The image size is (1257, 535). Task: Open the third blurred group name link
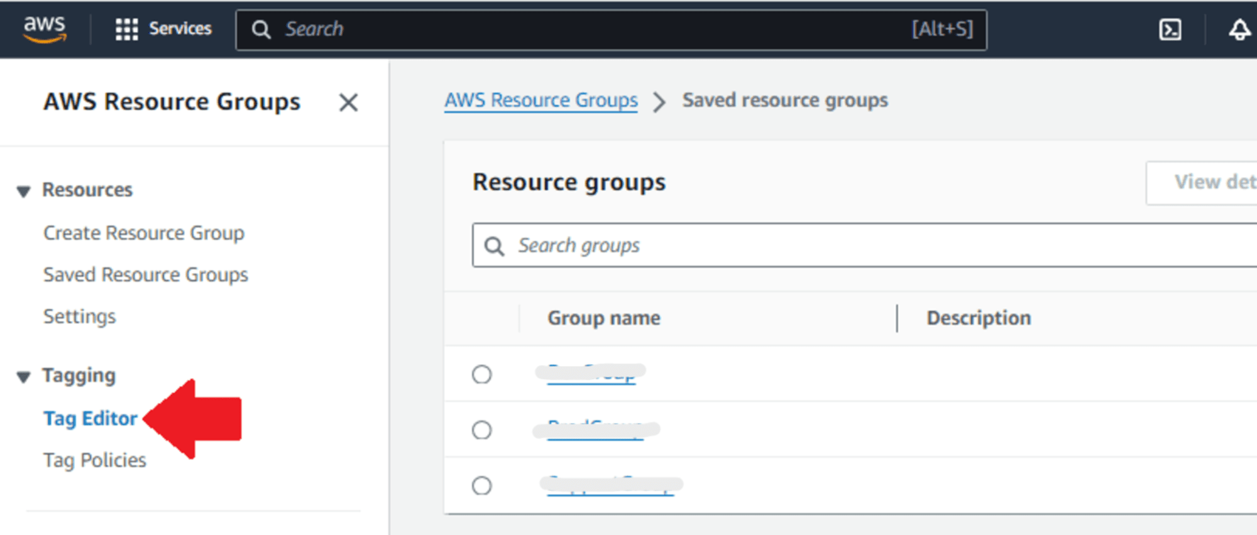click(x=611, y=485)
